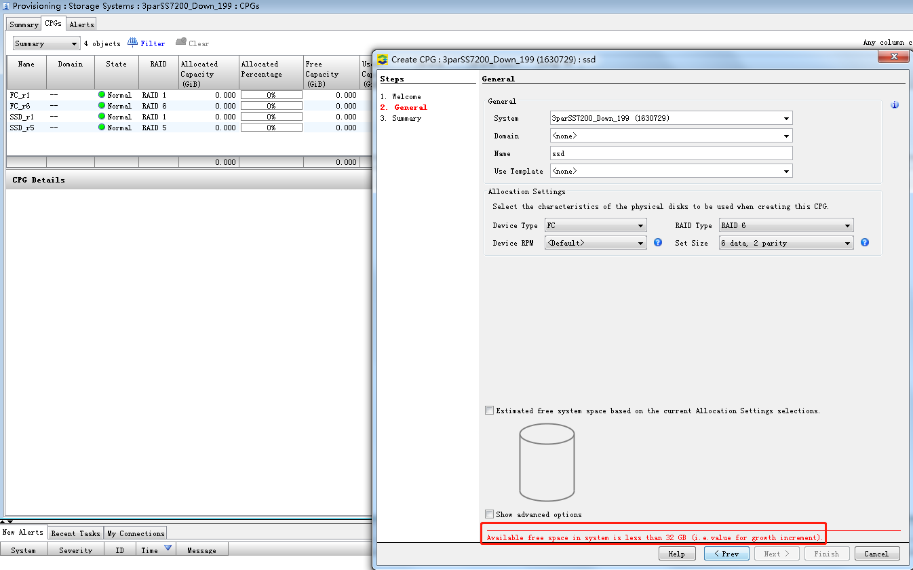Click the sort arrow in Time column
913x570 pixels.
pos(168,548)
